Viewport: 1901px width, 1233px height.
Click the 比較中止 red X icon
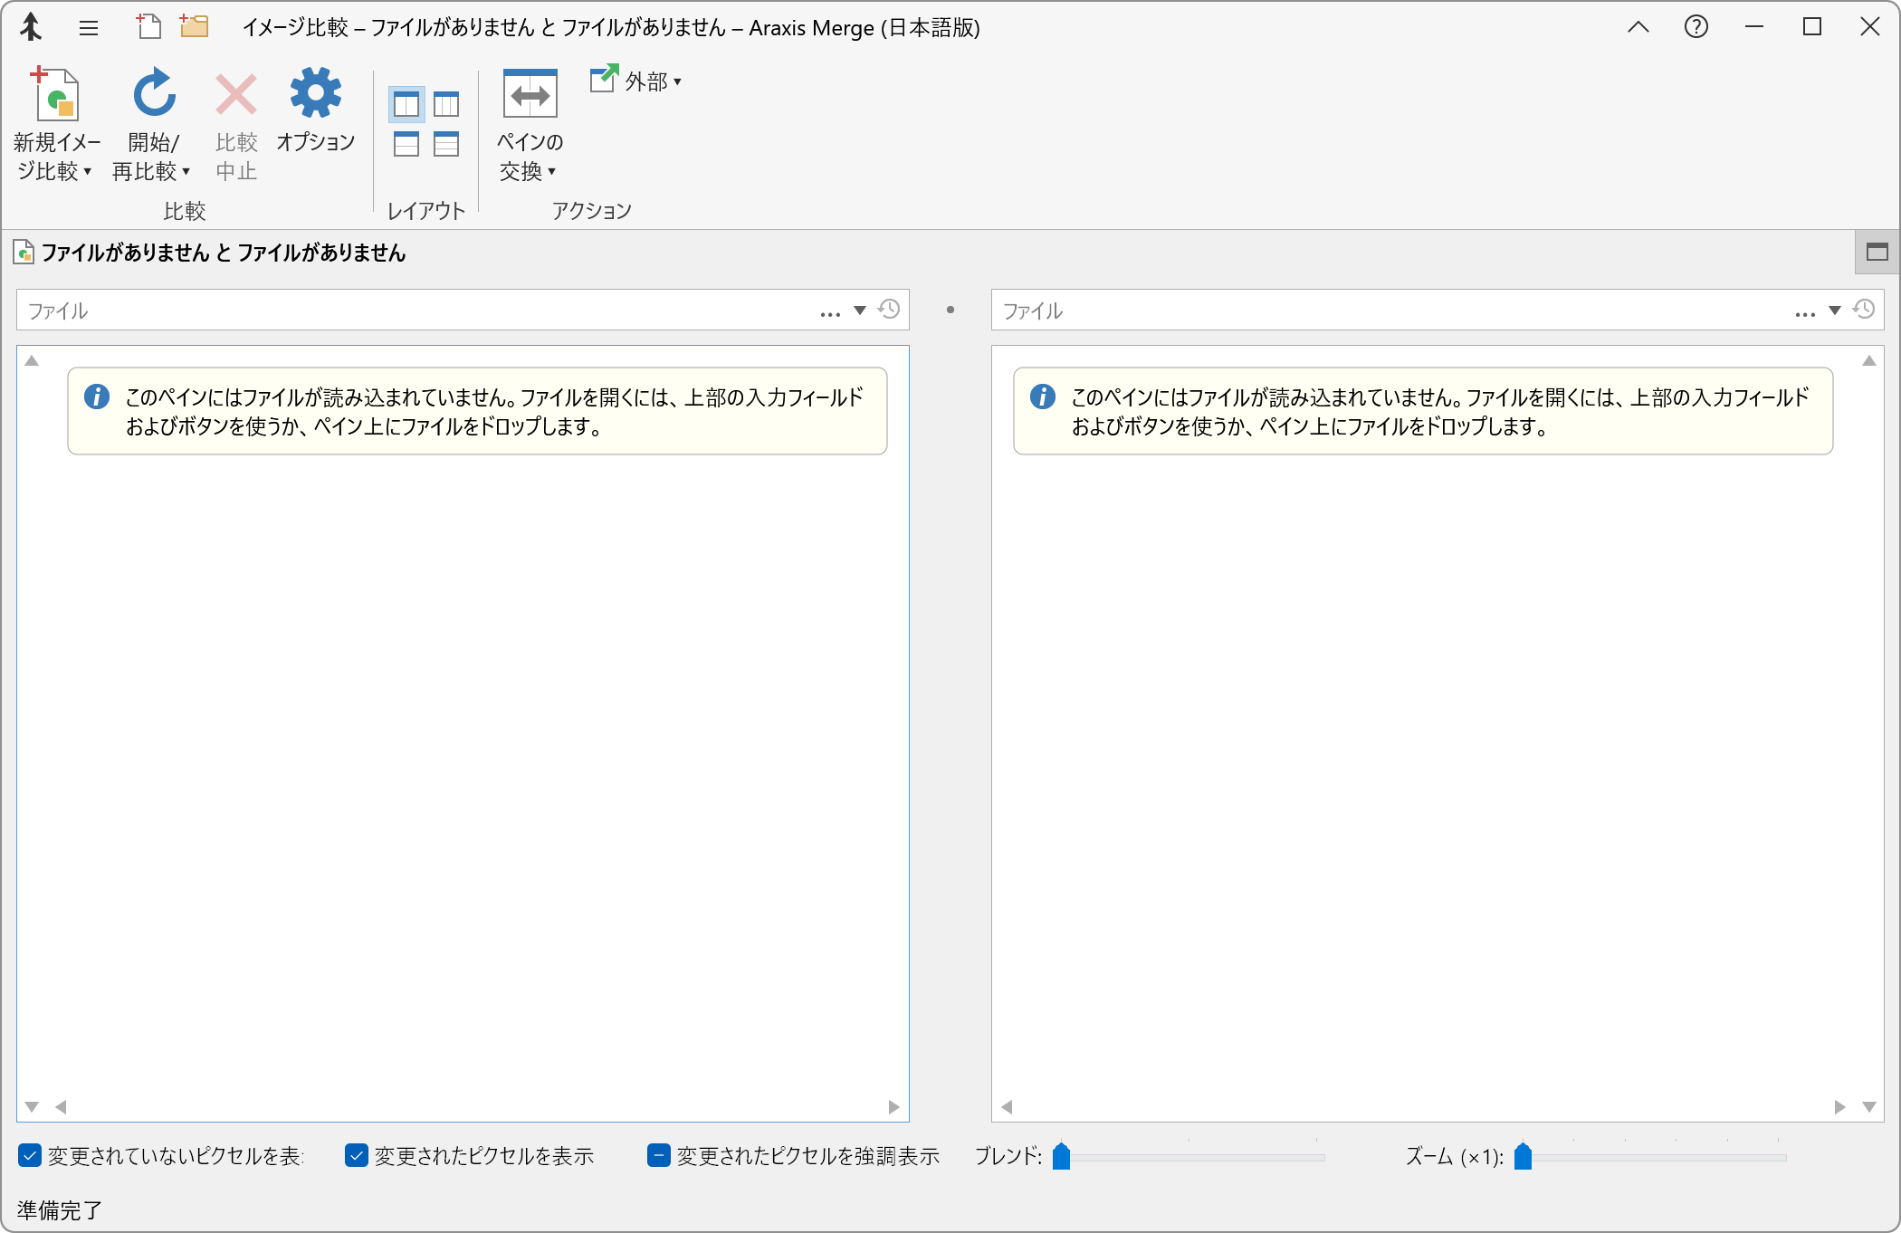coord(236,94)
